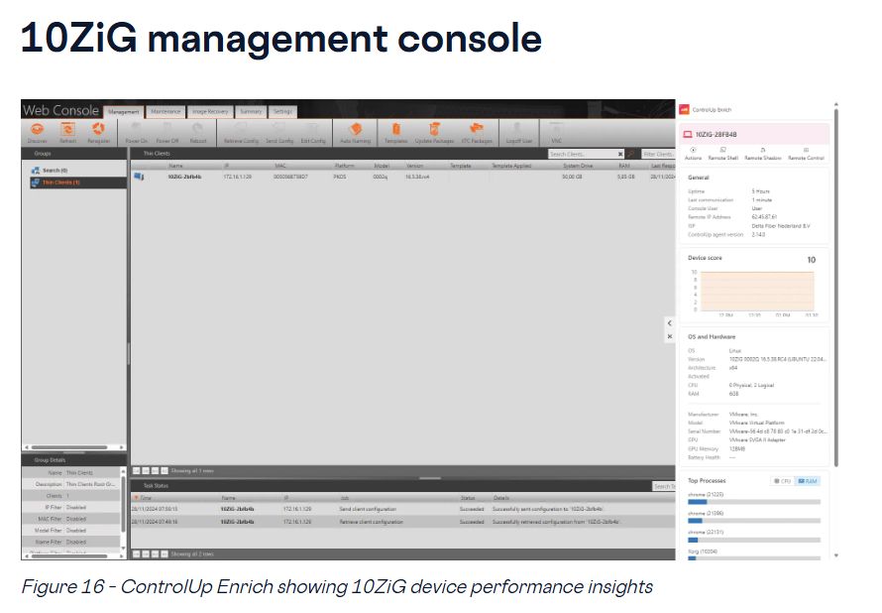Image resolution: width=882 pixels, height=613 pixels.
Task: Click the thin client device icon in 10ZiG-2bfb4b row
Action: pos(139,177)
